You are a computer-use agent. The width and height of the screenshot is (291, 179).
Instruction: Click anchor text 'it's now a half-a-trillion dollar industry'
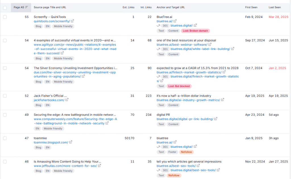[184, 96]
